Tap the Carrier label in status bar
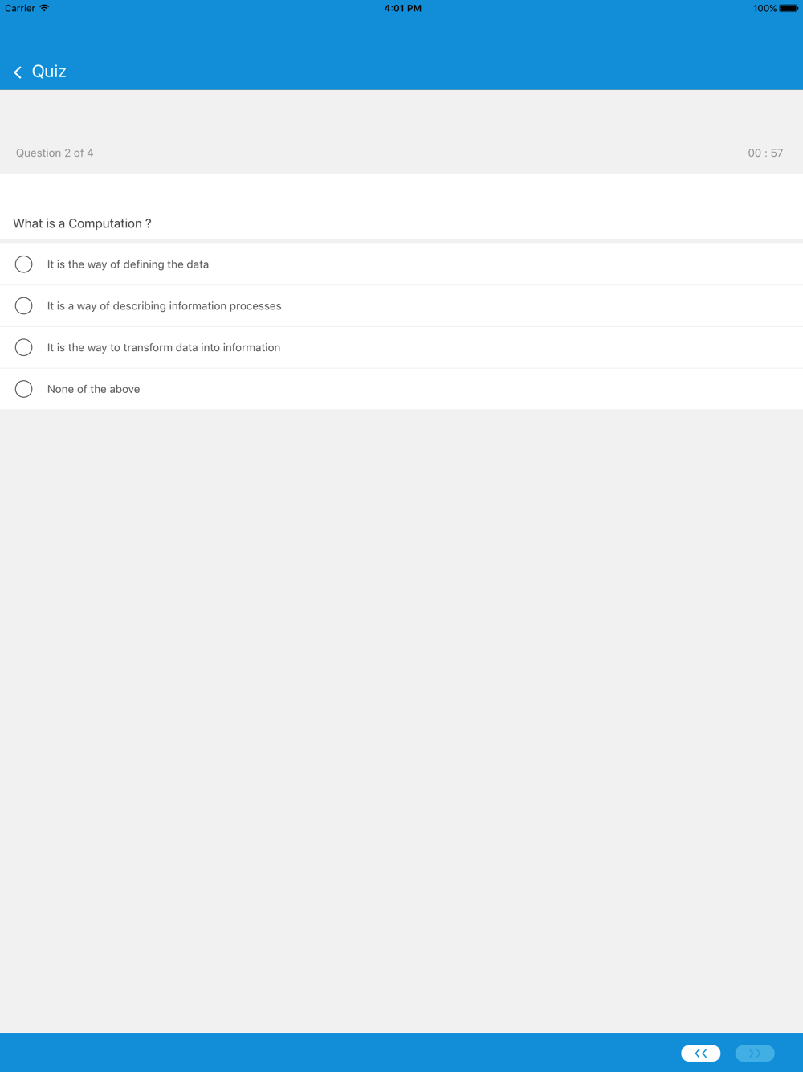Image resolution: width=803 pixels, height=1072 pixels. point(20,8)
